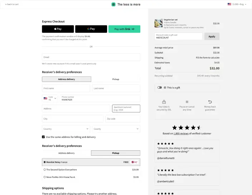The image size is (252, 195).
Task: Click the gift box icon
Action: [x=165, y=87]
